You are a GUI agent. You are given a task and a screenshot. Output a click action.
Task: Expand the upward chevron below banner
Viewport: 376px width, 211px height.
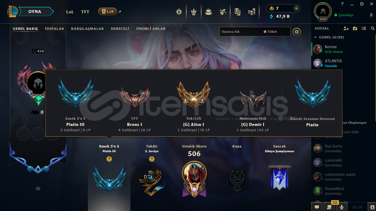(38, 189)
